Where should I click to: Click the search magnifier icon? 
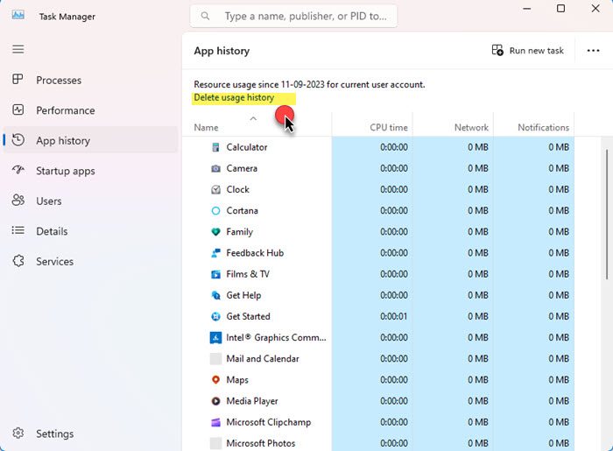click(205, 16)
